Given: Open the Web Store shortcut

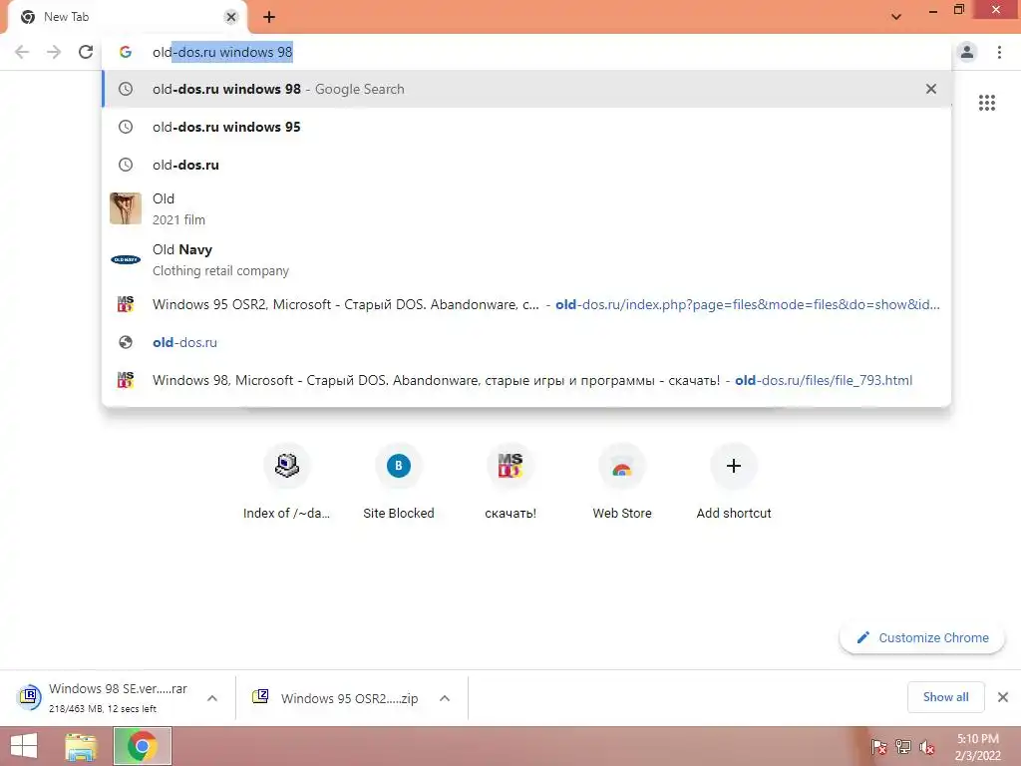Looking at the screenshot, I should 622,483.
